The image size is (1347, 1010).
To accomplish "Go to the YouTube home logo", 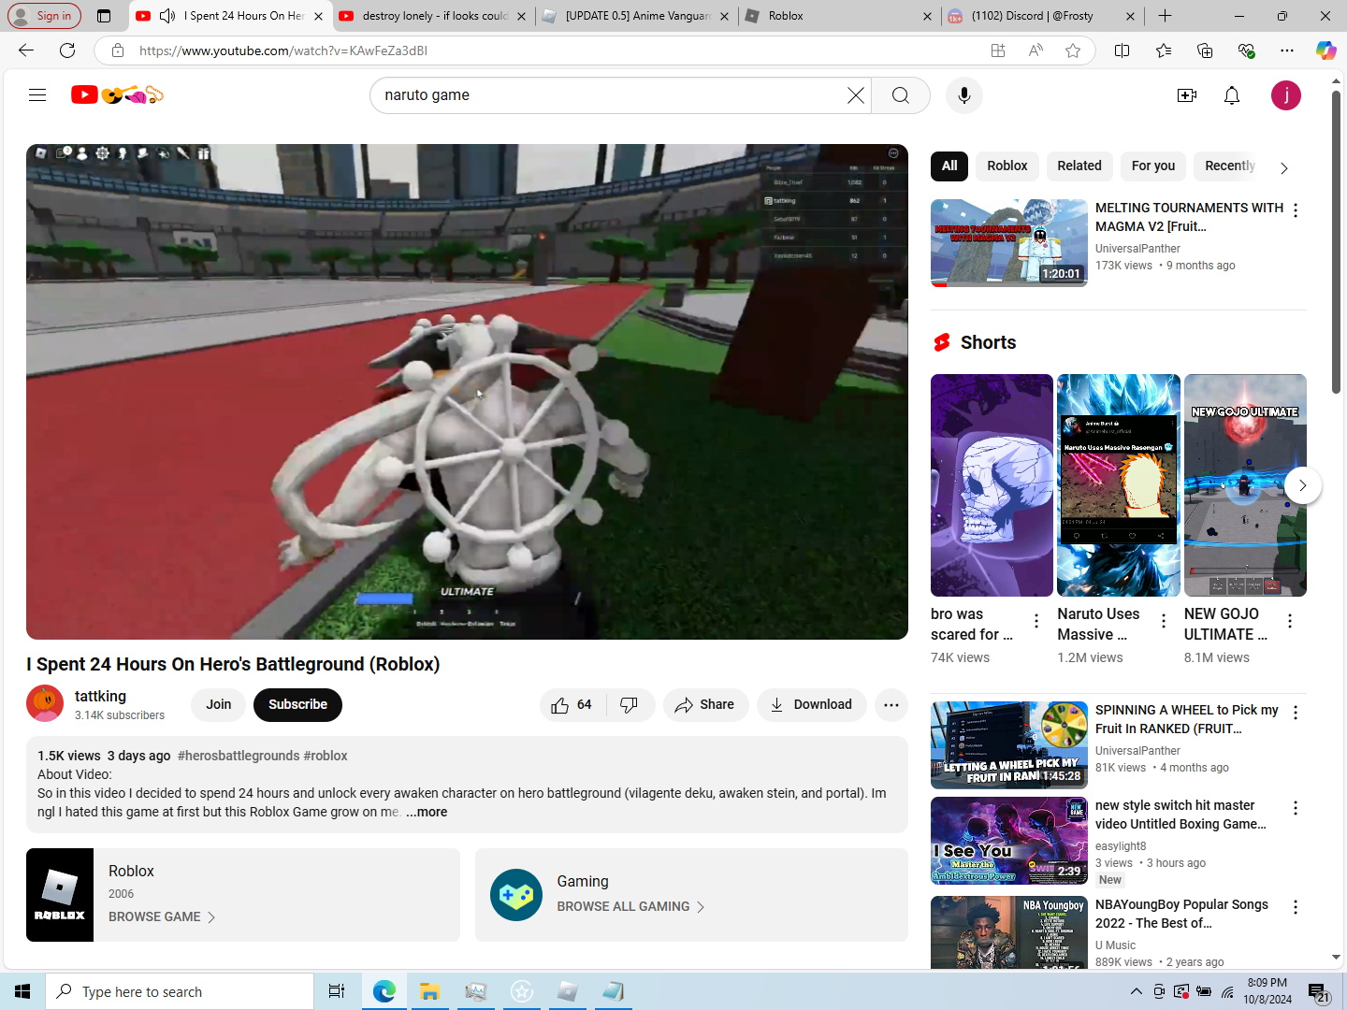I will [118, 95].
